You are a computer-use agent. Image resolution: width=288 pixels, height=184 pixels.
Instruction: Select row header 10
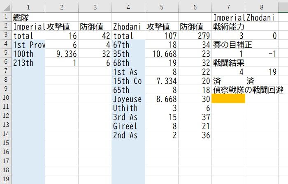pos(6,99)
